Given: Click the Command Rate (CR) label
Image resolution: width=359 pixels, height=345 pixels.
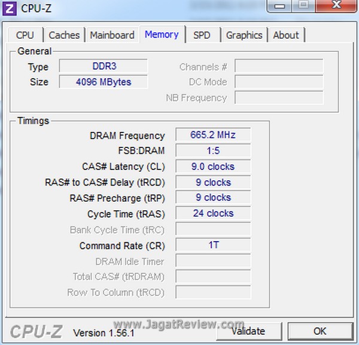Looking at the screenshot, I should coord(122,246).
